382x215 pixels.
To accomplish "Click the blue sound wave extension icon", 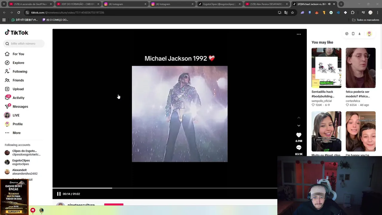I will (338, 13).
